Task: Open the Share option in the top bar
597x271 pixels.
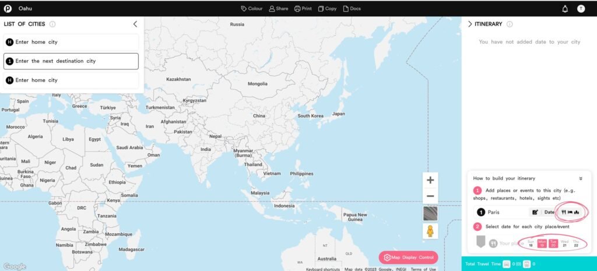Action: [x=279, y=9]
